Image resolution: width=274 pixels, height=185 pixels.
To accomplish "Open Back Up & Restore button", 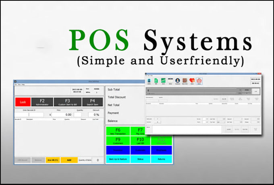I will coord(118,159).
